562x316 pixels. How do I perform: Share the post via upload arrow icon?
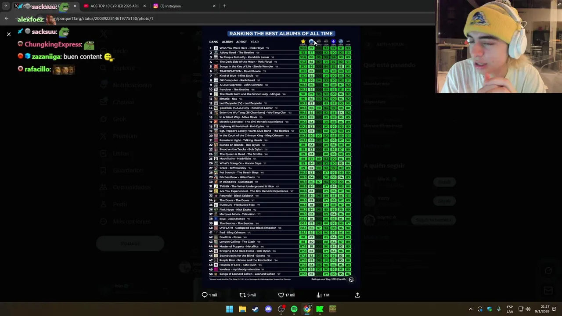[357, 295]
